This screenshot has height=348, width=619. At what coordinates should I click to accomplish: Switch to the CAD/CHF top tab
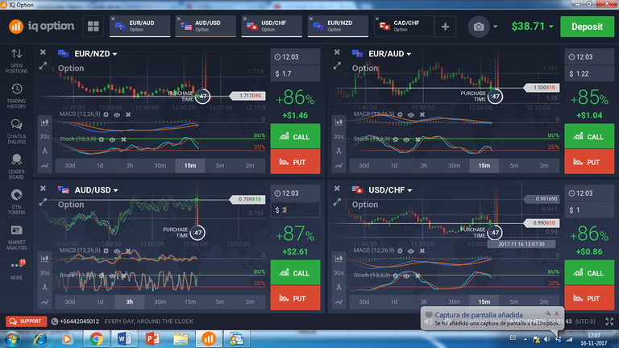tap(404, 27)
